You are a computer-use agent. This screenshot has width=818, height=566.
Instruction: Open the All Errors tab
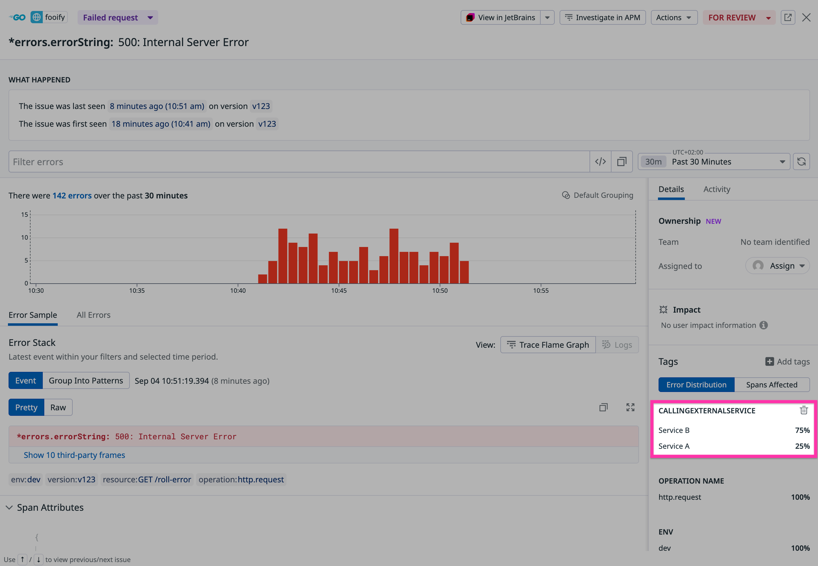[x=93, y=315]
